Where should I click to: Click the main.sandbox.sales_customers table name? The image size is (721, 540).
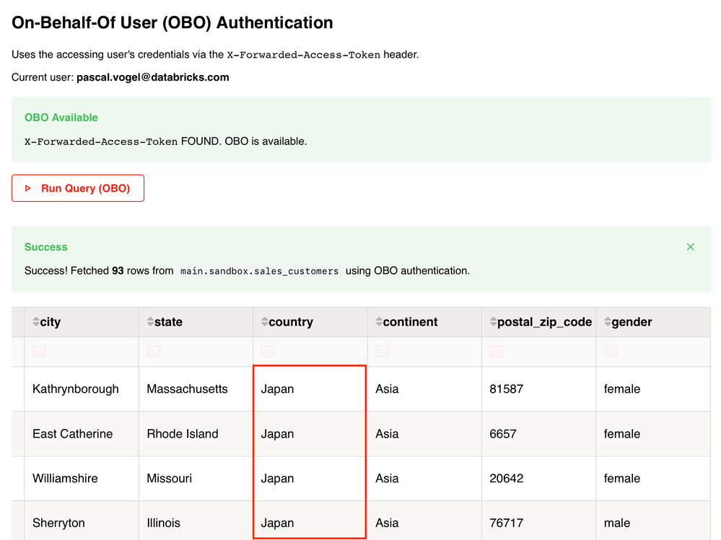[259, 271]
